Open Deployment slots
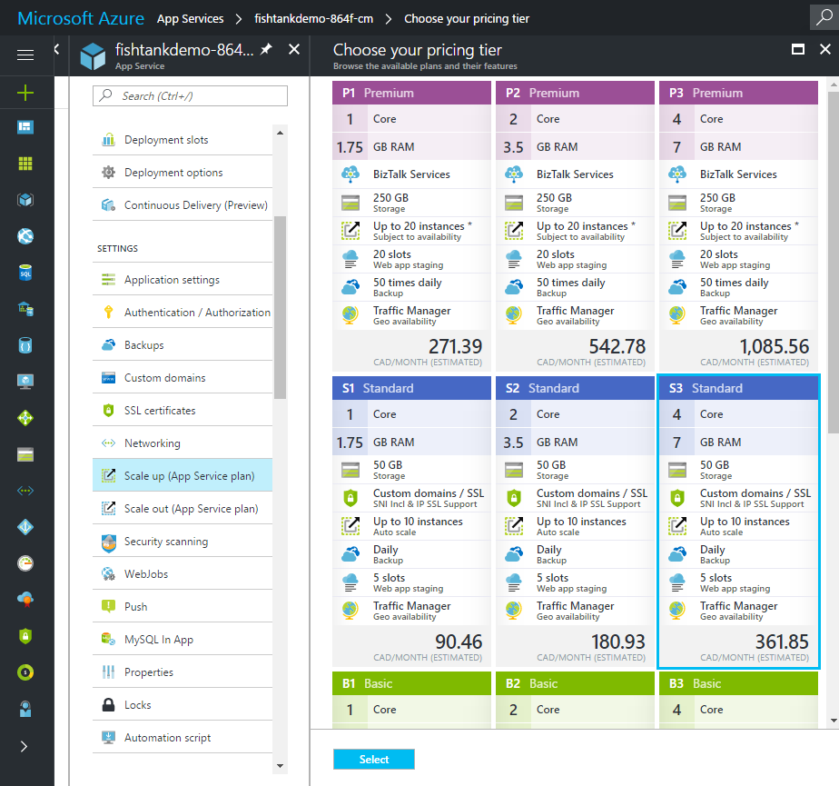This screenshot has width=839, height=786. [x=183, y=140]
